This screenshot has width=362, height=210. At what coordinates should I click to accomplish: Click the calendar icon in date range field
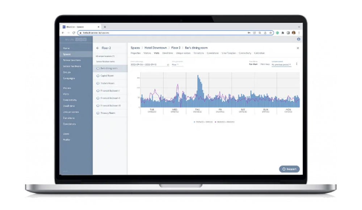pyautogui.click(x=168, y=65)
